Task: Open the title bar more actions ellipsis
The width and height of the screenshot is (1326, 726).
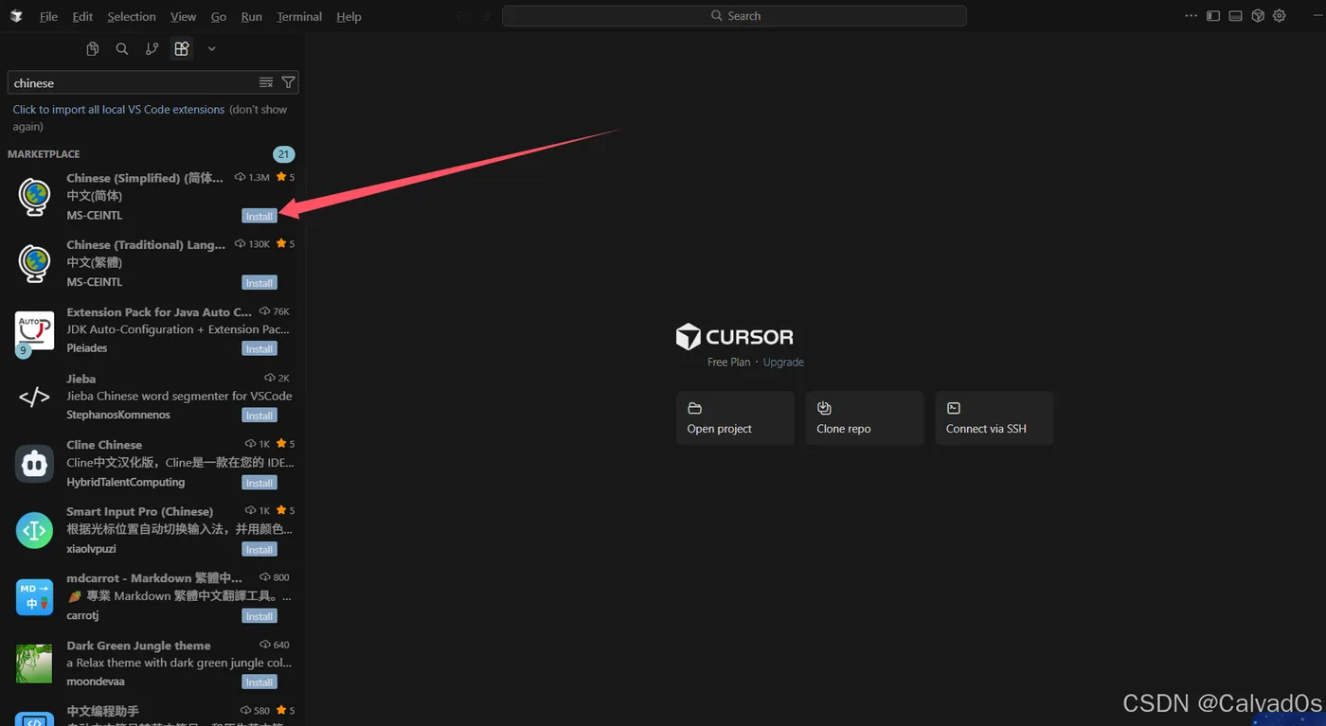Action: [1191, 16]
